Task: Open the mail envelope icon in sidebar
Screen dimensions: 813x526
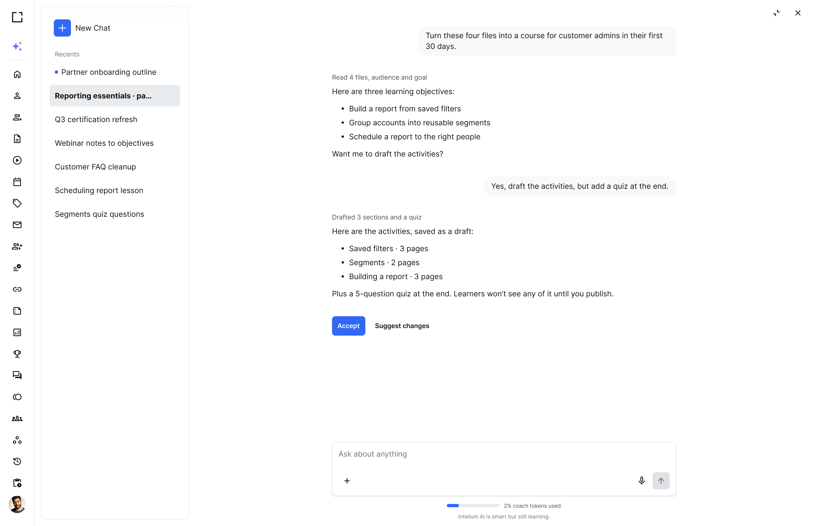Action: click(17, 225)
